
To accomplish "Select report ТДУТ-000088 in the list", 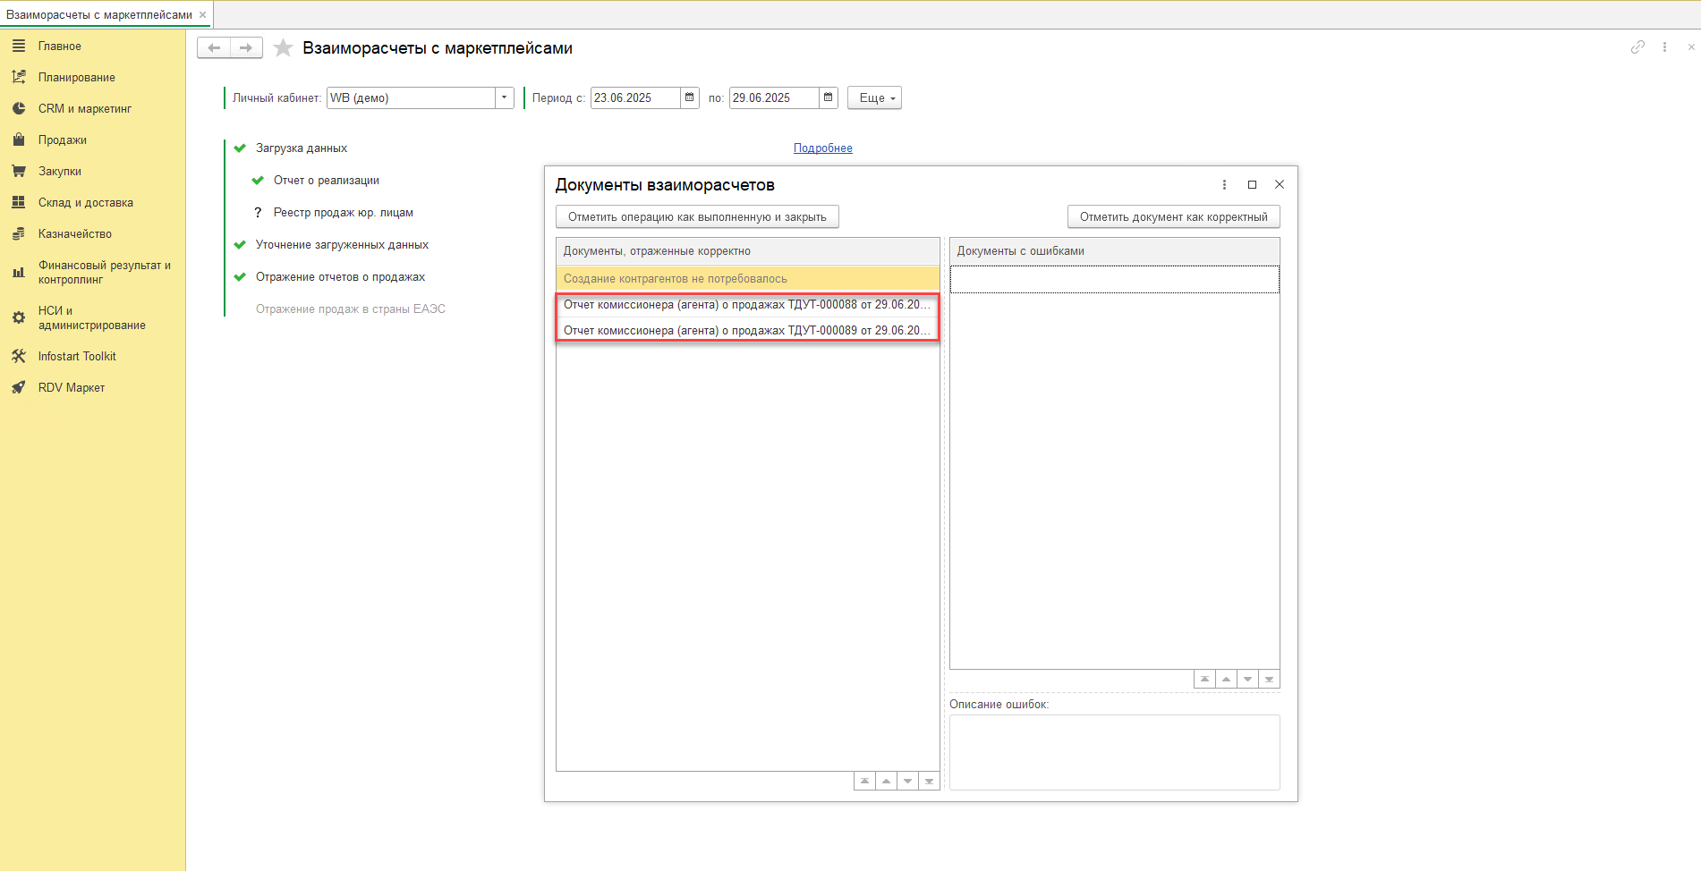I will point(746,305).
